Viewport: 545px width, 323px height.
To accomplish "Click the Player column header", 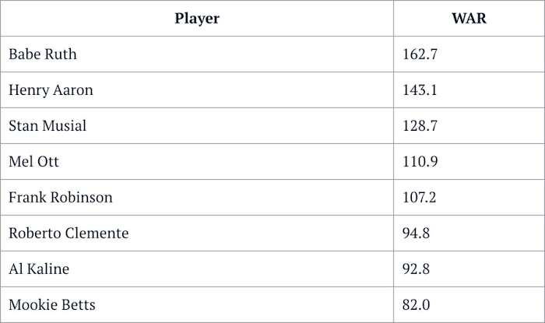I will (x=197, y=19).
